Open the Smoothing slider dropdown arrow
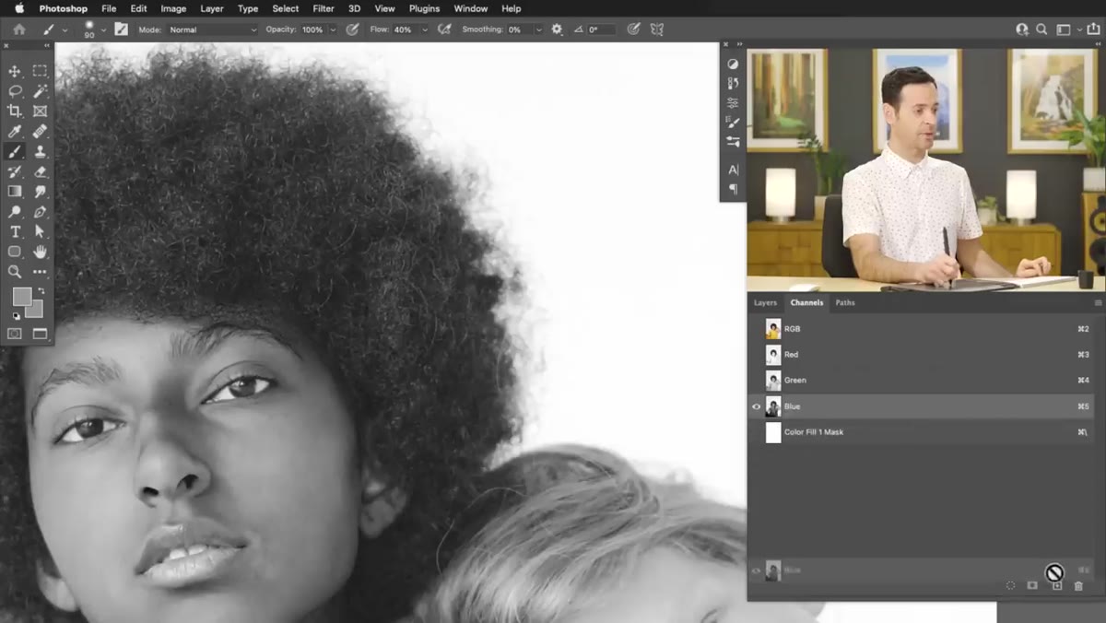 pos(538,29)
